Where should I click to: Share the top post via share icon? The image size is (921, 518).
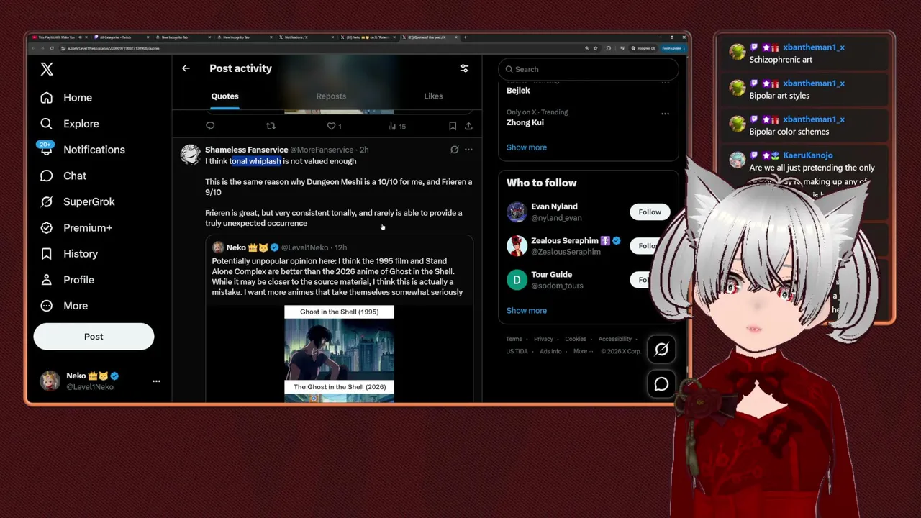468,126
